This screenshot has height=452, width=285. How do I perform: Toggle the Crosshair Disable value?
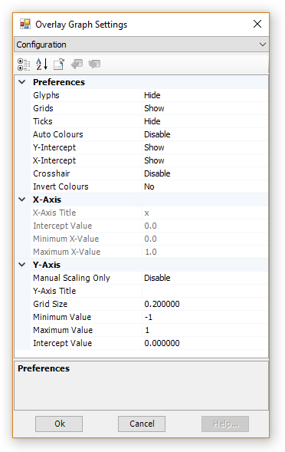point(205,173)
